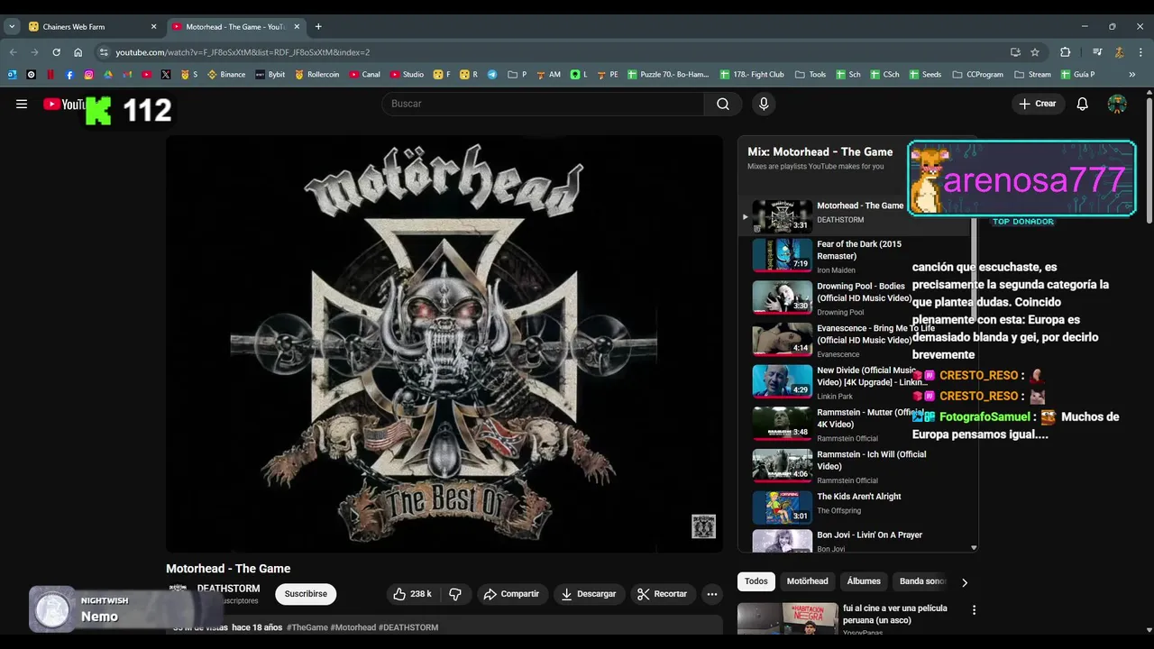Open browser home page button
Image resolution: width=1154 pixels, height=649 pixels.
pyautogui.click(x=78, y=52)
